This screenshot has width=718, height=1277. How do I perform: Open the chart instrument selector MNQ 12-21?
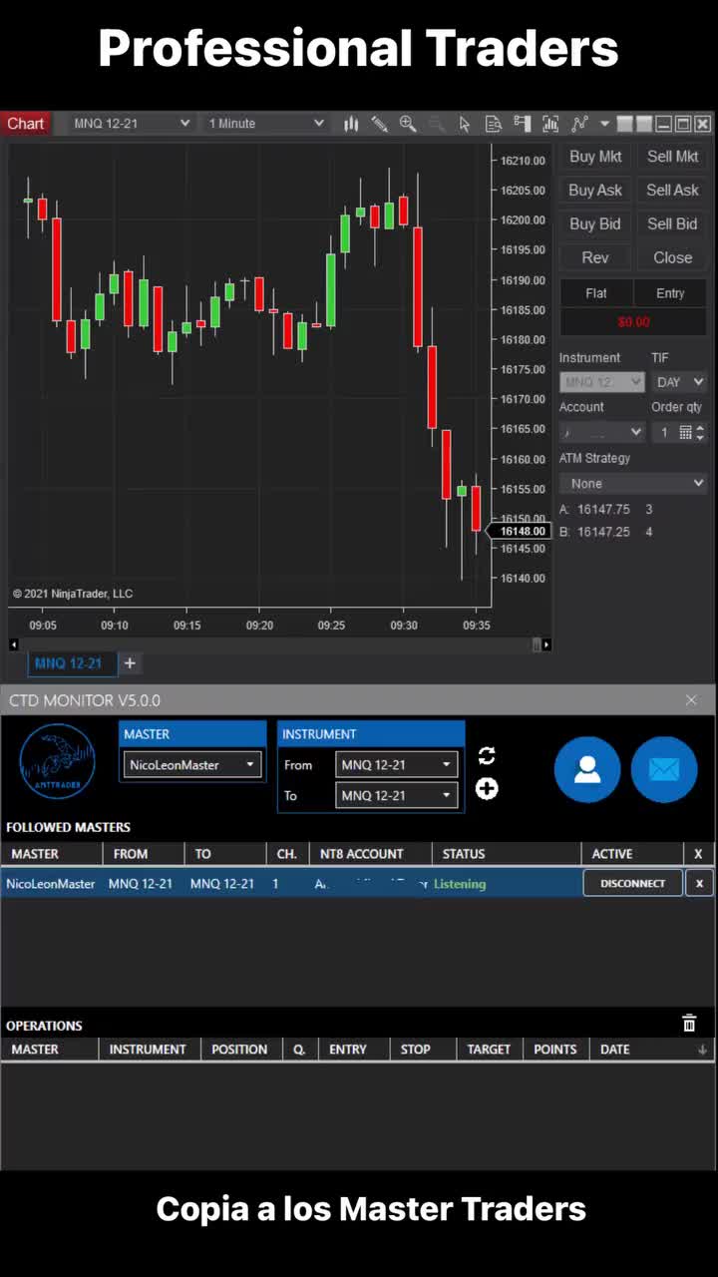pos(132,124)
